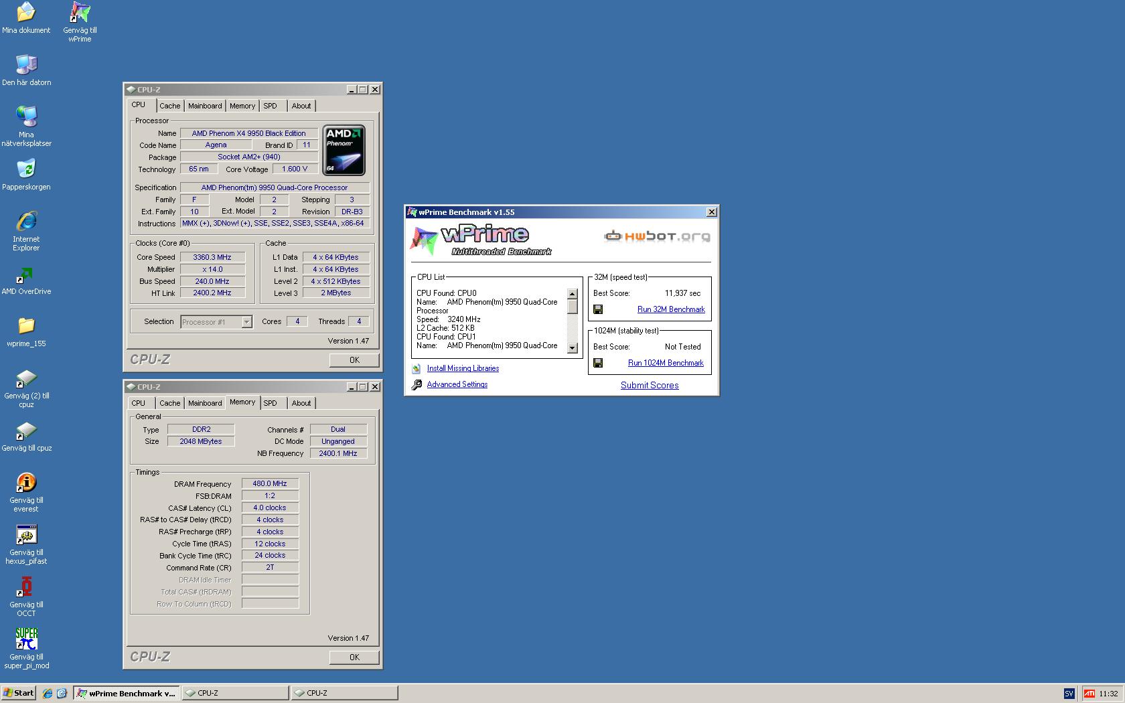Select the first CPU-Z taskbar button
The width and height of the screenshot is (1125, 703).
pyautogui.click(x=236, y=694)
